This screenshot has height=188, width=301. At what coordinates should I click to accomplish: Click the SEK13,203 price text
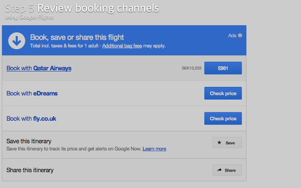coord(191,68)
